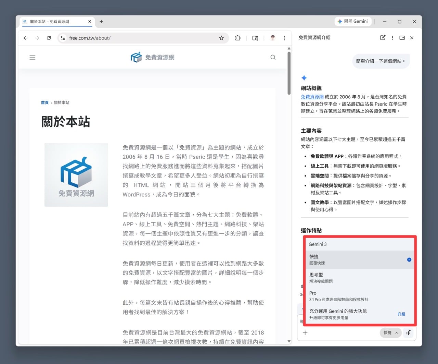Click the 升級 upgrade link
This screenshot has width=438, height=364.
click(401, 314)
